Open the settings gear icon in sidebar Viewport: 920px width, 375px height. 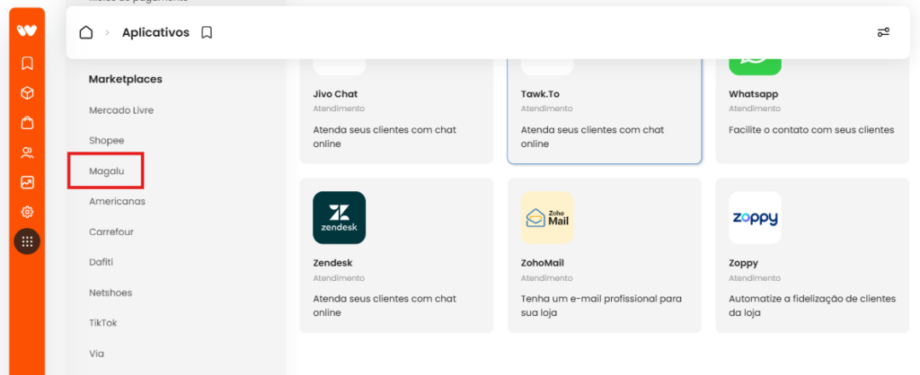point(27,212)
